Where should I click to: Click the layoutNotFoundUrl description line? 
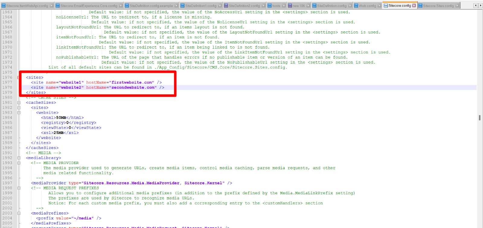150,27
